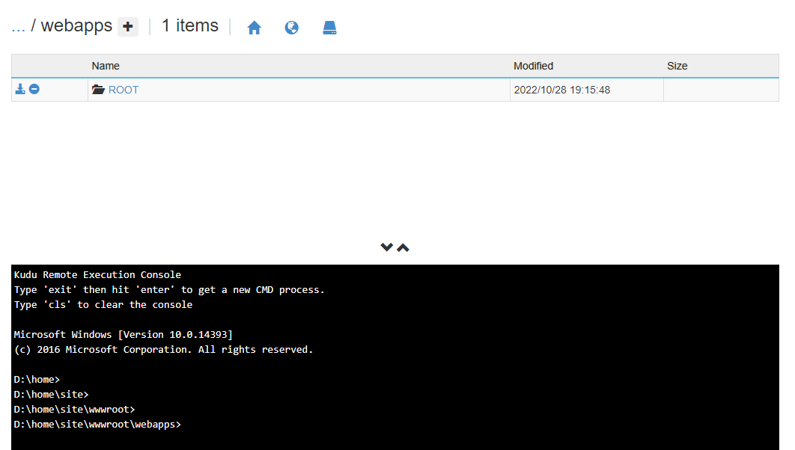Image resolution: width=795 pixels, height=450 pixels.
Task: Click the ROOT Modified timestamp
Action: [562, 89]
